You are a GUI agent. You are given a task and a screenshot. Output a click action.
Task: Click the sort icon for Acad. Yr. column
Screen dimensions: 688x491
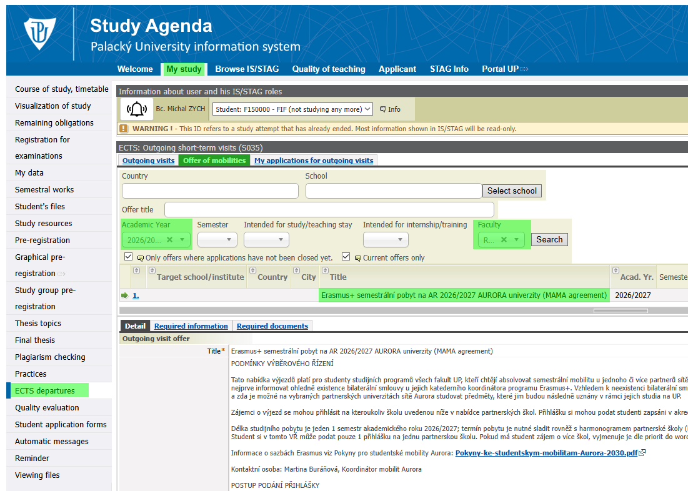coord(616,270)
